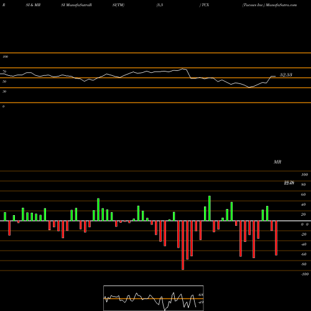Click the 68 value in mini chart

point(201,295)
